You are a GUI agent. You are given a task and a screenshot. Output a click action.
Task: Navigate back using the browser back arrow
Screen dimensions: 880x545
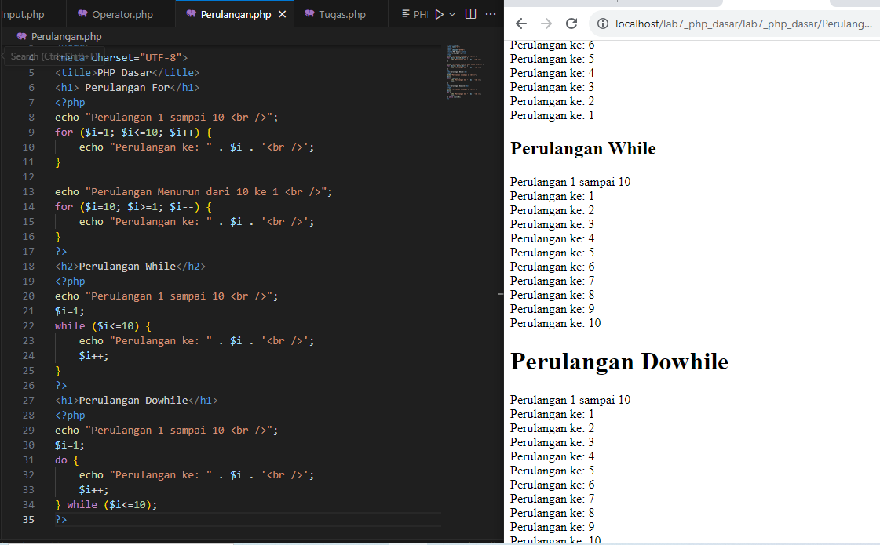pyautogui.click(x=522, y=24)
